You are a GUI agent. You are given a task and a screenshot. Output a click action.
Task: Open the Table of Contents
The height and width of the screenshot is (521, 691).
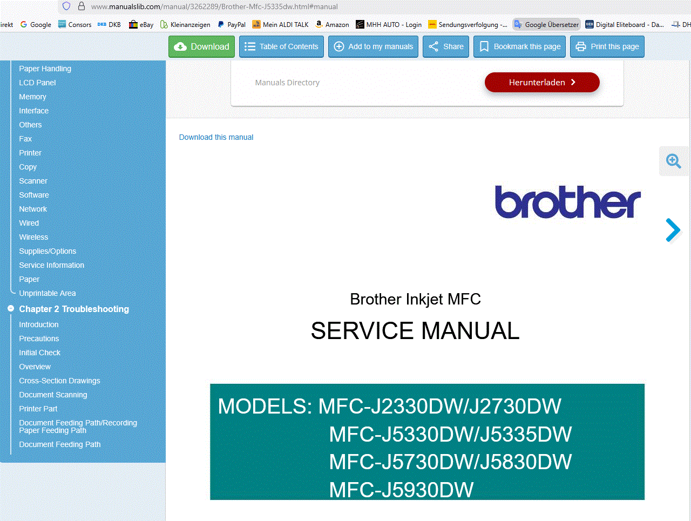[x=281, y=46]
